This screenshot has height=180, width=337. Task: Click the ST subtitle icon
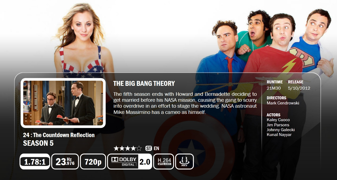point(149,148)
